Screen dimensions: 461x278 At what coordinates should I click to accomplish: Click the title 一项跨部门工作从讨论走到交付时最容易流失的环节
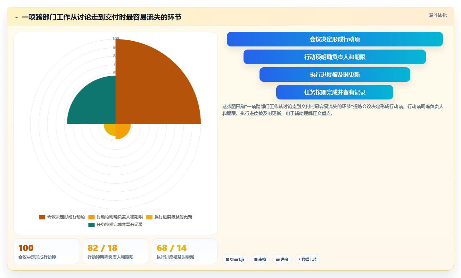(101, 17)
